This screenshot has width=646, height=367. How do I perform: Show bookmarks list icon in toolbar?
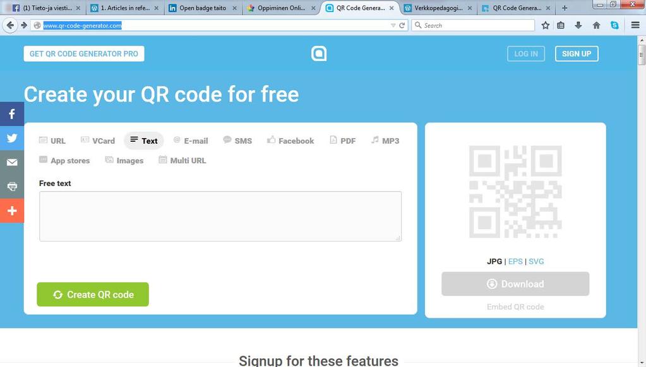point(561,25)
